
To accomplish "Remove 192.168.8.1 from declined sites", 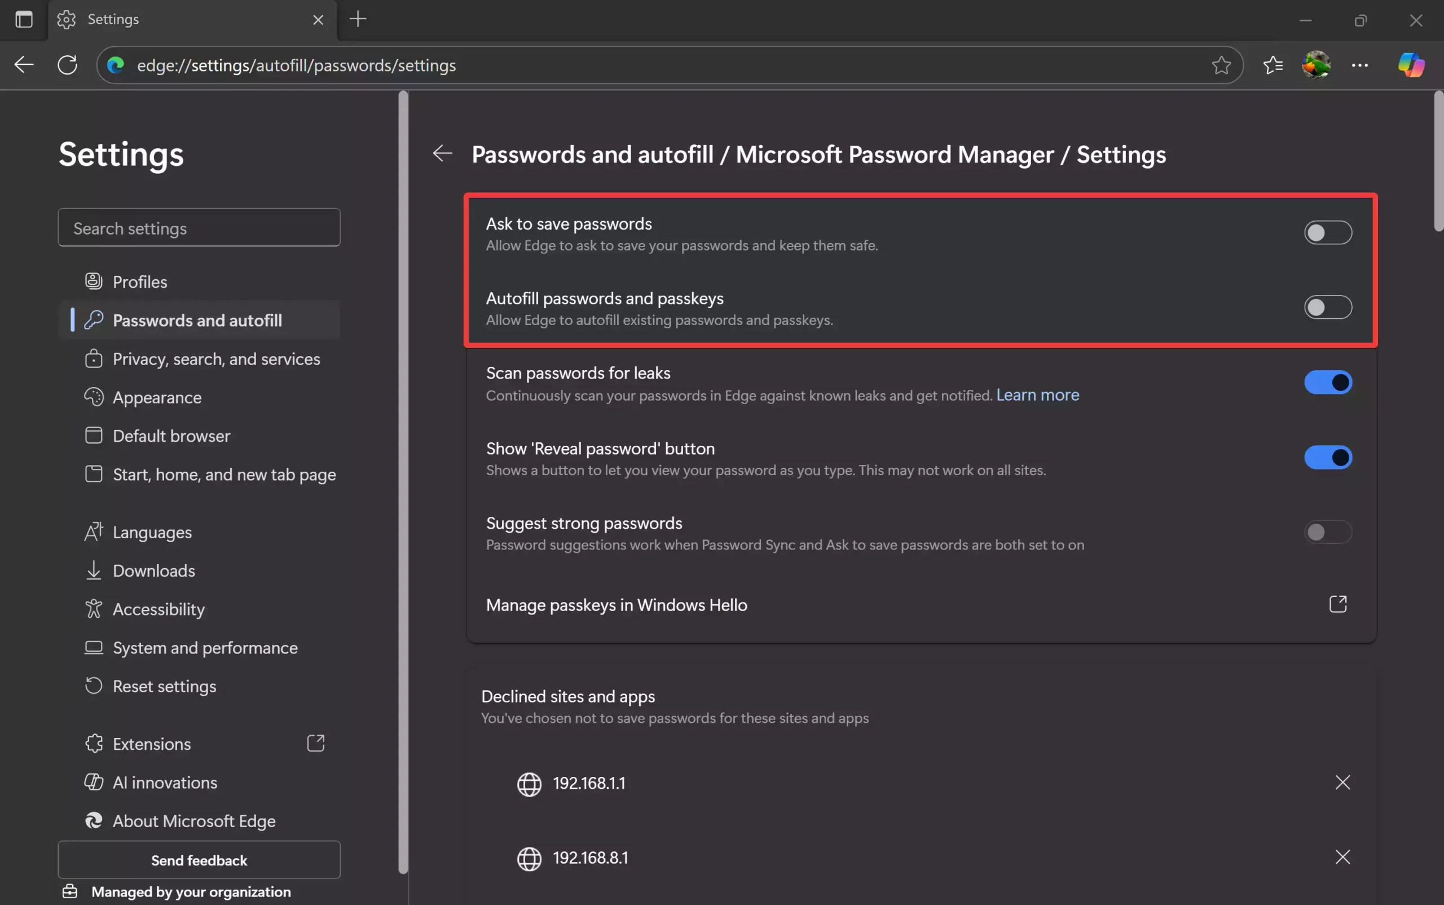I will pos(1343,857).
